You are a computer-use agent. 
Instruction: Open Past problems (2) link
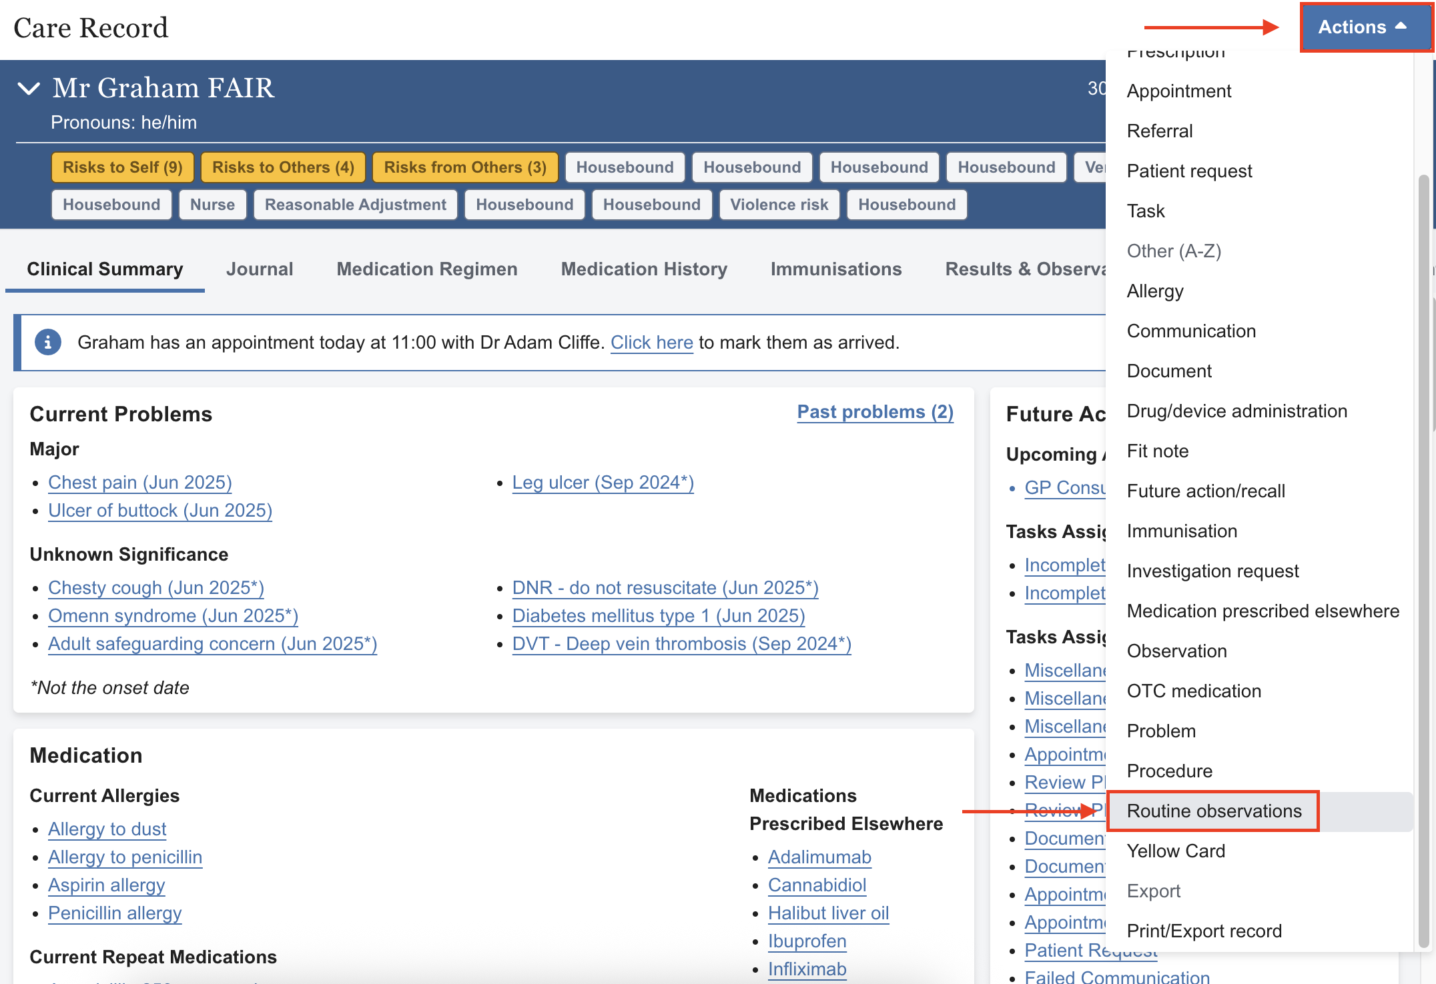tap(875, 412)
